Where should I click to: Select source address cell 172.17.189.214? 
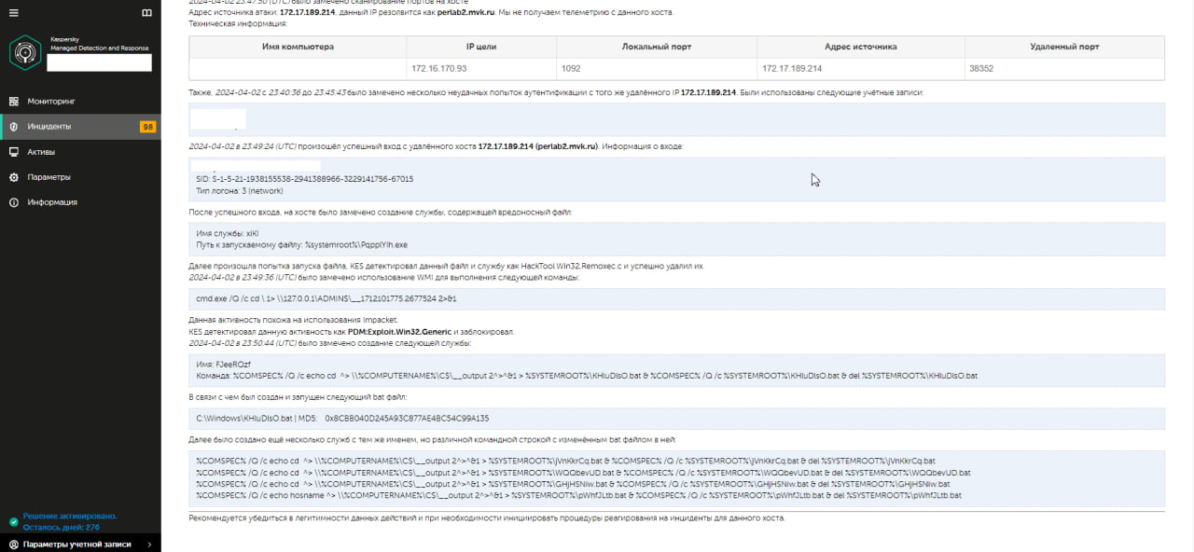point(861,68)
